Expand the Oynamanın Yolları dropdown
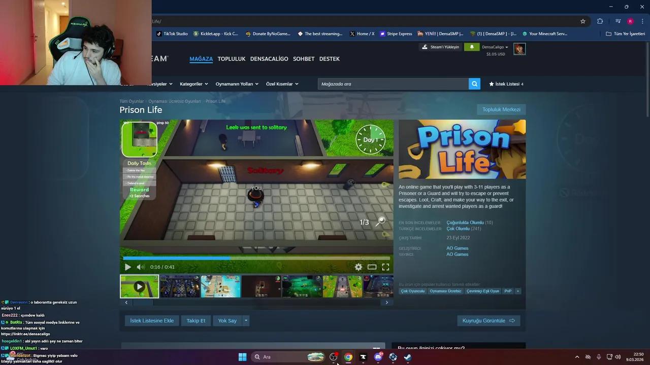650x365 pixels. pos(235,84)
